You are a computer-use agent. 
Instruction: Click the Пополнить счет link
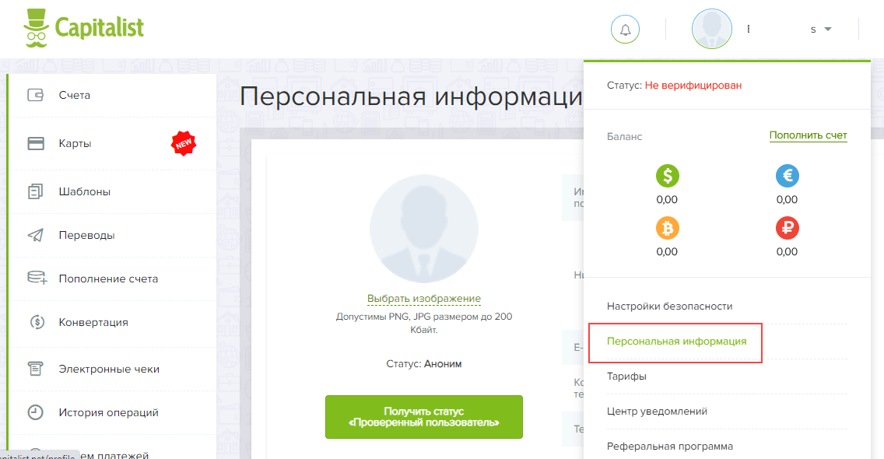pos(808,135)
